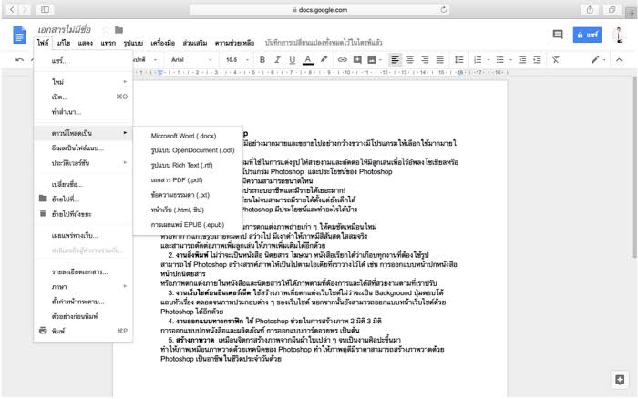This screenshot has width=638, height=399.
Task: Star the untitled document
Action: 106,30
